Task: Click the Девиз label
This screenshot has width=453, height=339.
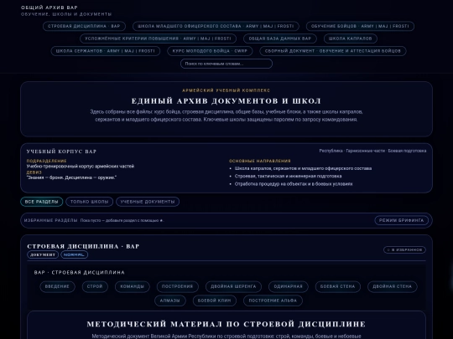Action: (34, 172)
